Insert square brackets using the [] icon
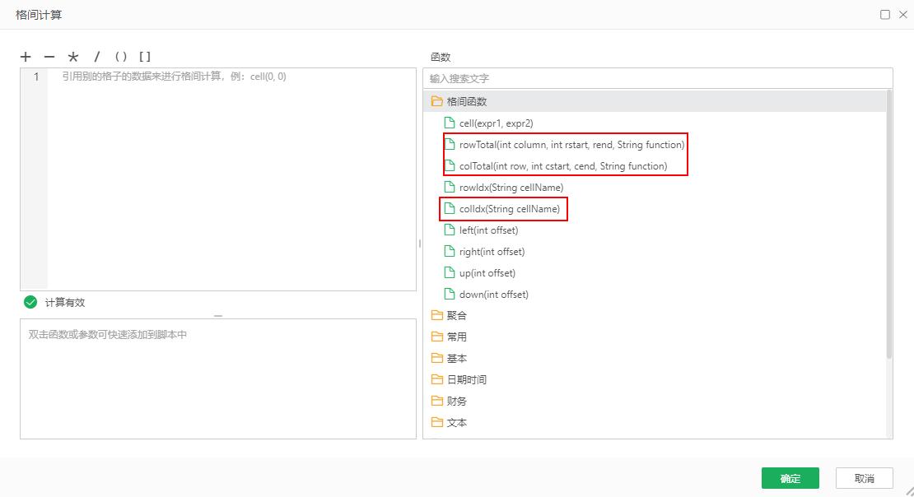914x497 pixels. tap(145, 57)
